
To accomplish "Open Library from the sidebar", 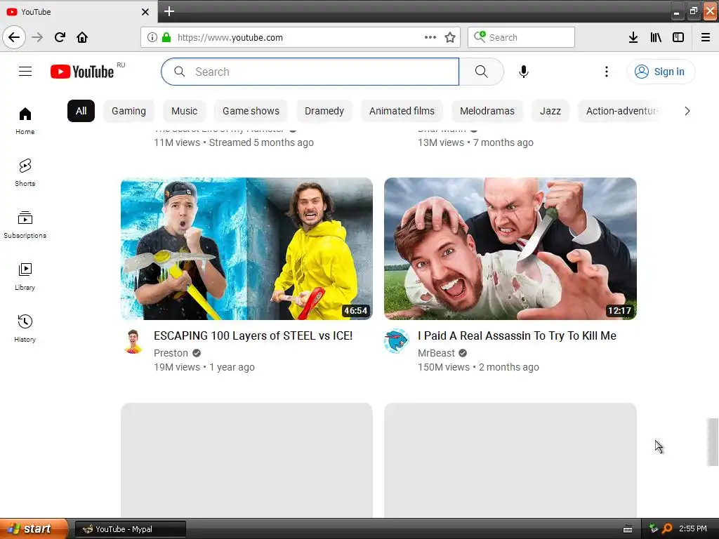I will point(25,277).
